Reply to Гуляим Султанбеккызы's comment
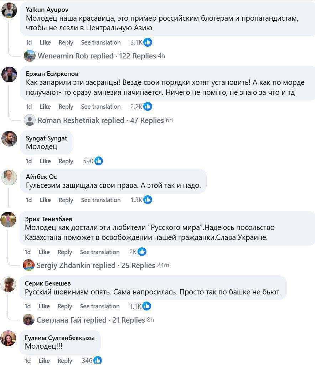315x365 pixels. 65,361
